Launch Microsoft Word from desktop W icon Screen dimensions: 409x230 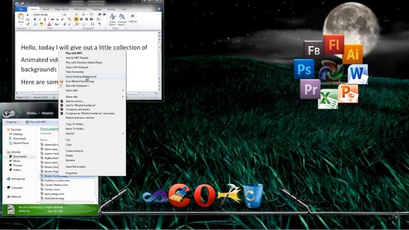click(358, 74)
